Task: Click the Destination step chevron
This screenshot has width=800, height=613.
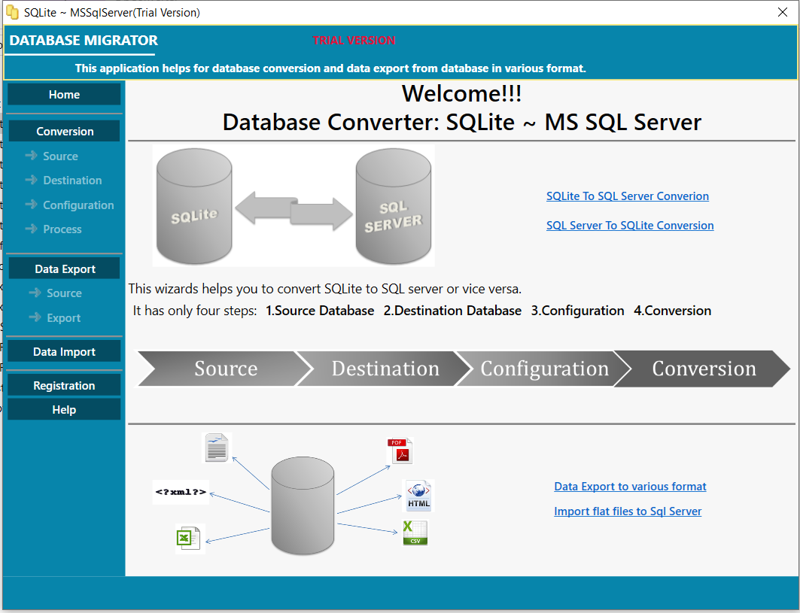Action: [385, 369]
